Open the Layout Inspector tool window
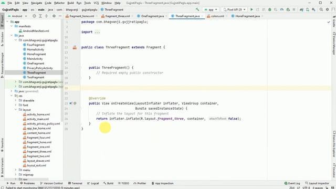 tap(317, 183)
